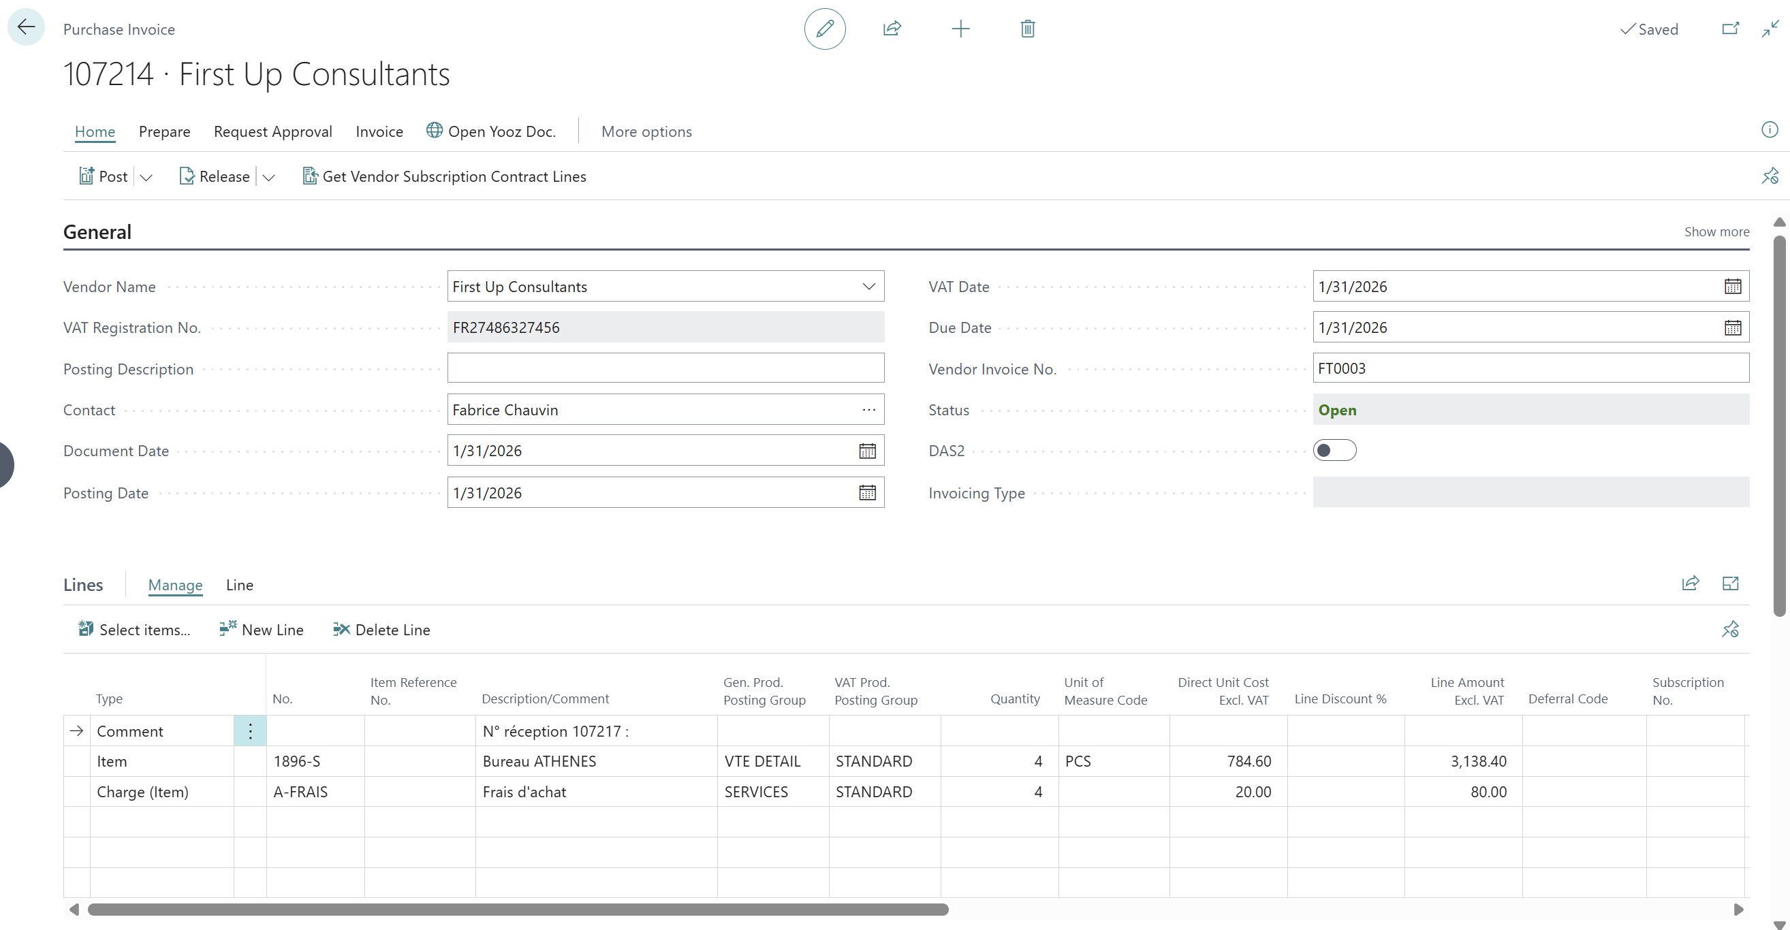Viewport: 1790px width, 930px height.
Task: Run Get Vendor Subscription Contract Lines
Action: coord(445,176)
